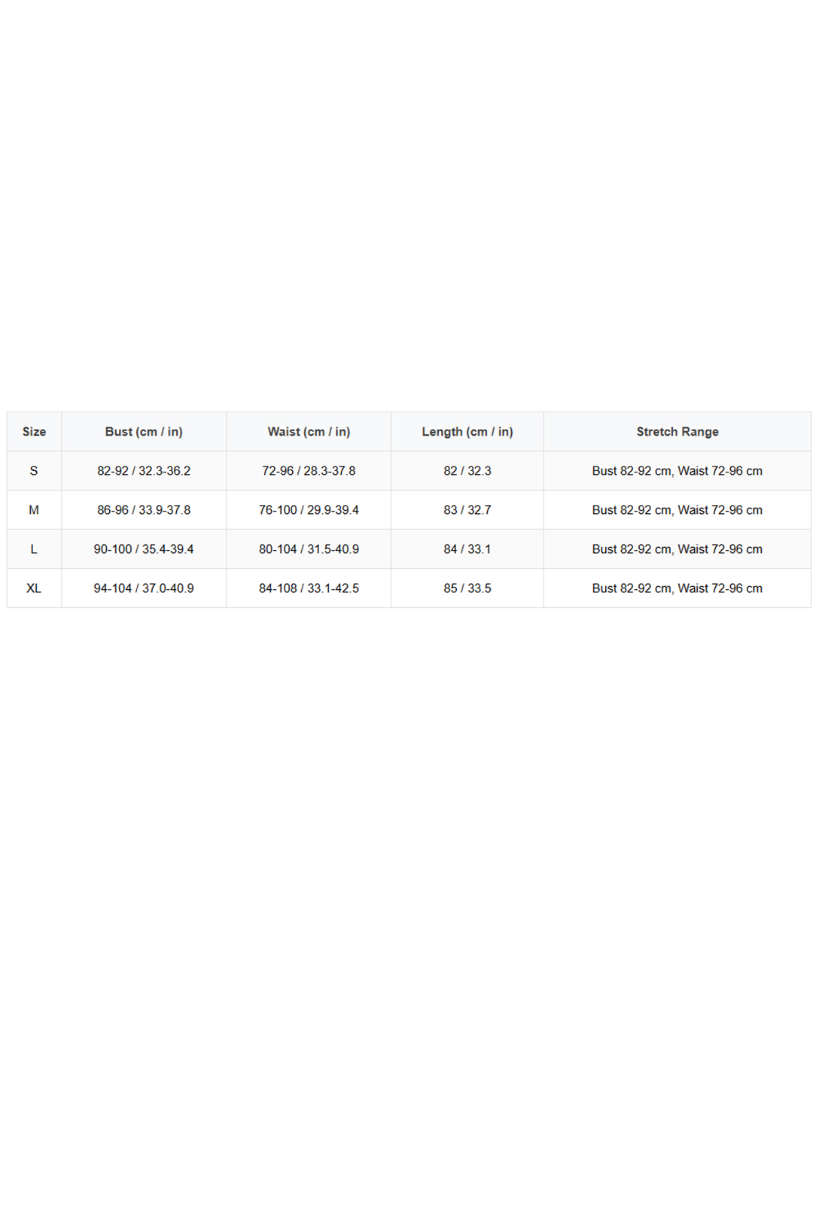Select bust value 90-100 / 35.4-39.4
The height and width of the screenshot is (1228, 819).
144,549
